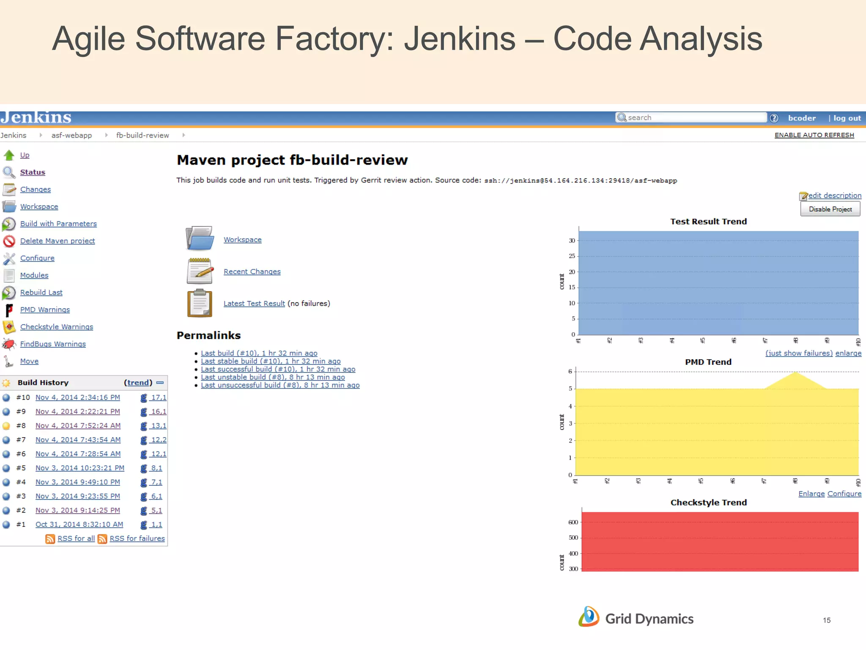Open Last build (#10) permalink

(x=259, y=353)
